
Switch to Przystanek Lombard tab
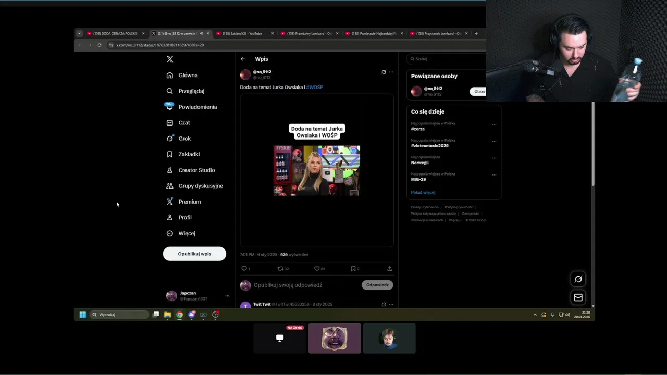tap(439, 33)
